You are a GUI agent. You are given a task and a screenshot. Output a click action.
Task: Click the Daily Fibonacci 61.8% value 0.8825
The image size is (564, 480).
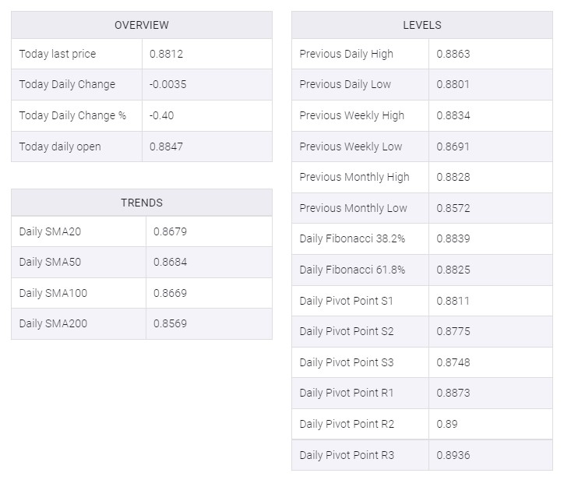point(453,270)
